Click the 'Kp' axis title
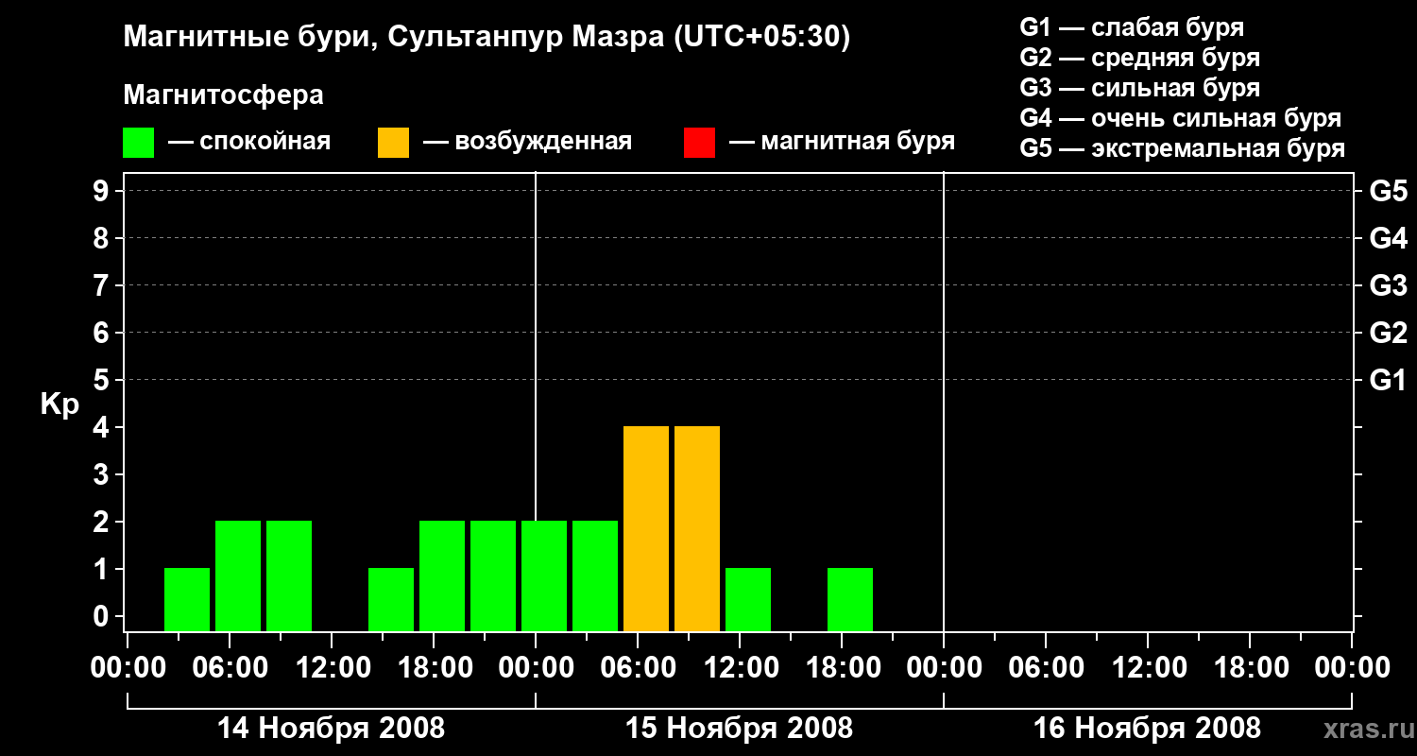The height and width of the screenshot is (756, 1417). point(60,404)
